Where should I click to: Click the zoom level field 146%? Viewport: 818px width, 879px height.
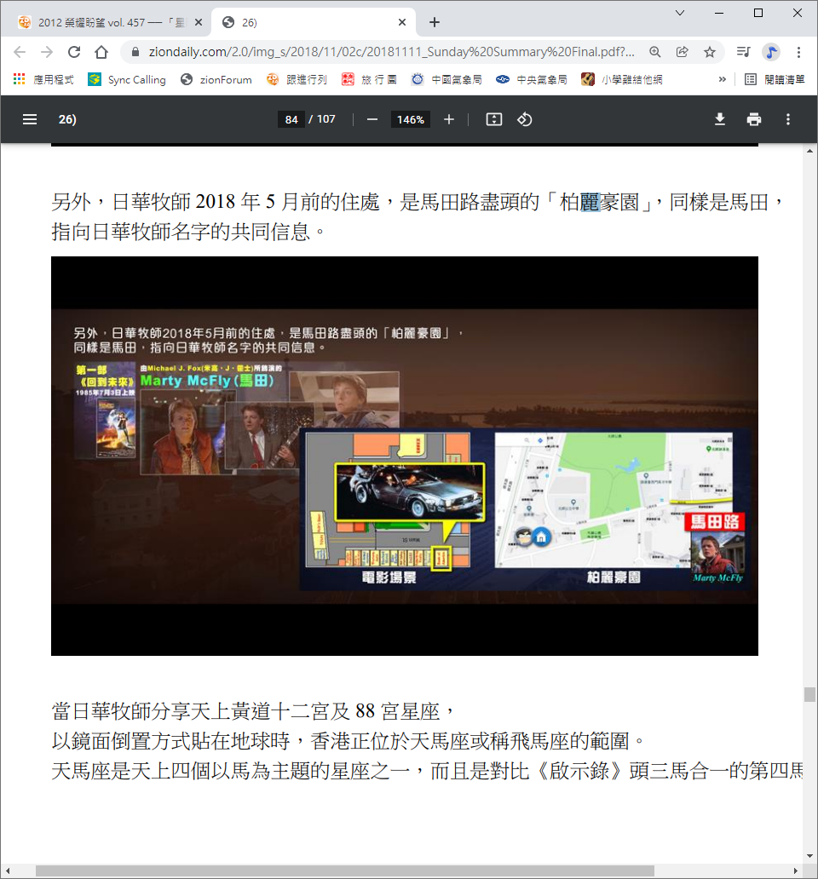[x=411, y=119]
